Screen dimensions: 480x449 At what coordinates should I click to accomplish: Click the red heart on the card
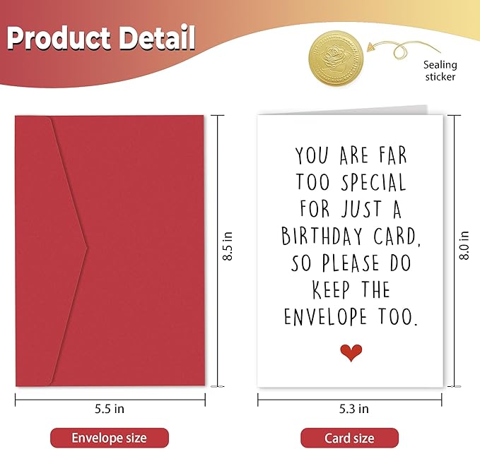[x=350, y=353]
